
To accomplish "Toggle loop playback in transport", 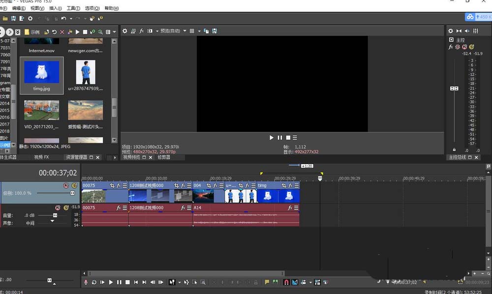I will coord(94,282).
